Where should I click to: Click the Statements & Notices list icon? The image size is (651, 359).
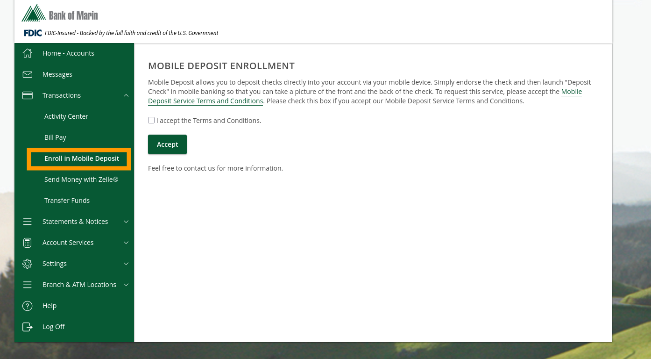pos(27,221)
